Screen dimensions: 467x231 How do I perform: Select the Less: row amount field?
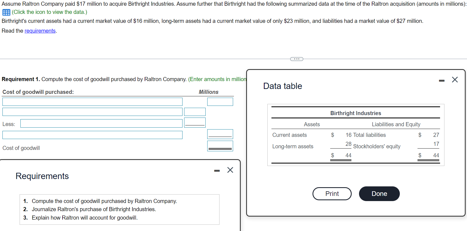coord(195,122)
